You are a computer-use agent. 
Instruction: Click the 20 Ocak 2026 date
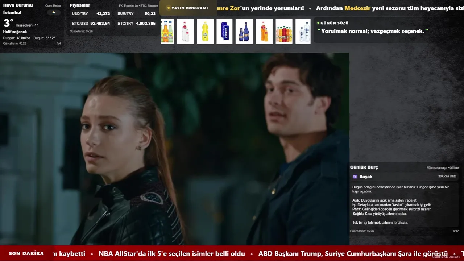pos(447,176)
